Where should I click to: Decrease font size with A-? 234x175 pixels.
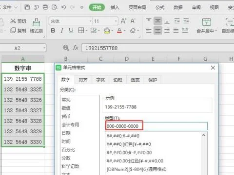(133, 21)
